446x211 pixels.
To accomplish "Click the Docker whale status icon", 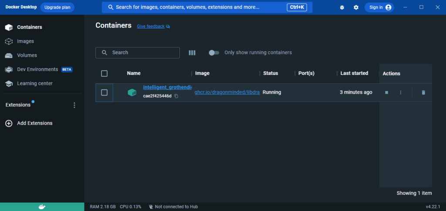I will pos(42,207).
